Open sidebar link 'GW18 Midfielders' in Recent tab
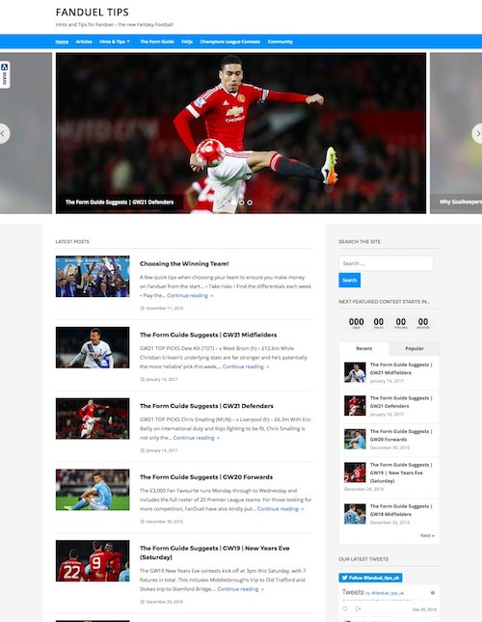 401,510
